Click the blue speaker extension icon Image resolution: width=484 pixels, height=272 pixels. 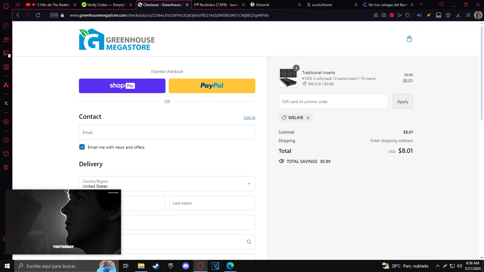[419, 15]
